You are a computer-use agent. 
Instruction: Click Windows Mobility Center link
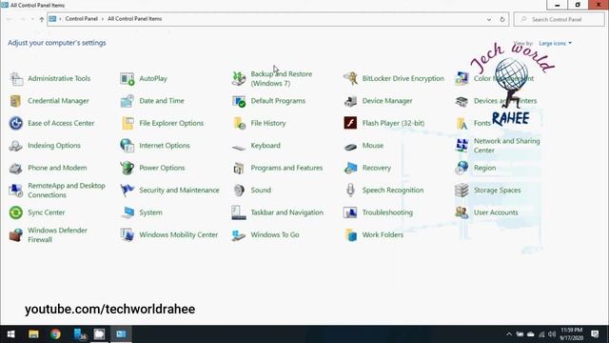pos(178,235)
